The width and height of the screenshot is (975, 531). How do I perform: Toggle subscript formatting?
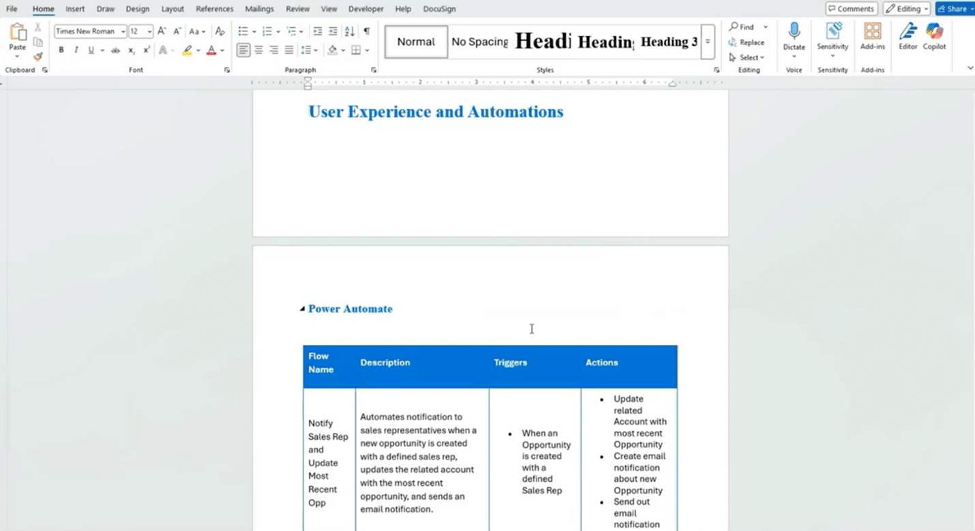click(x=132, y=50)
